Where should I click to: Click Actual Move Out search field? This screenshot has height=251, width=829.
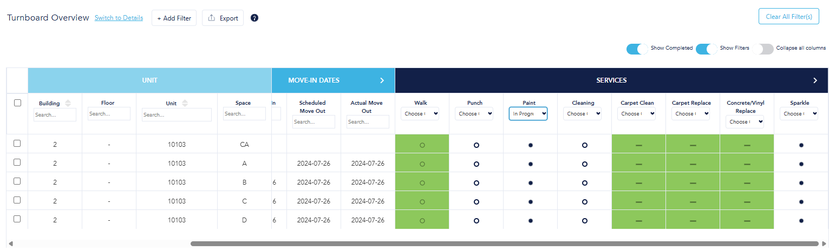(368, 122)
